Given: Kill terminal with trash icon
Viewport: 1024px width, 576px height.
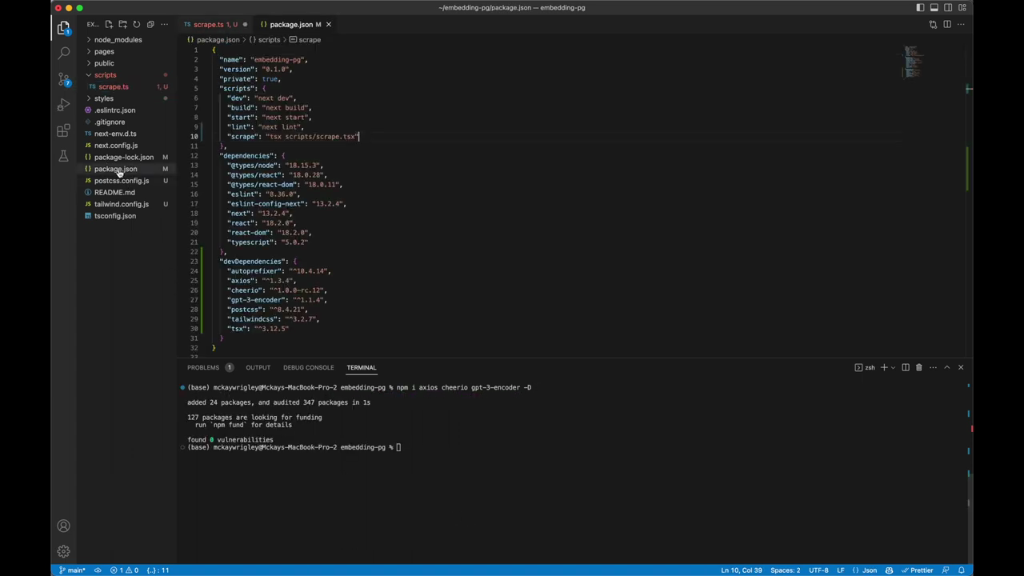Looking at the screenshot, I should coord(918,367).
